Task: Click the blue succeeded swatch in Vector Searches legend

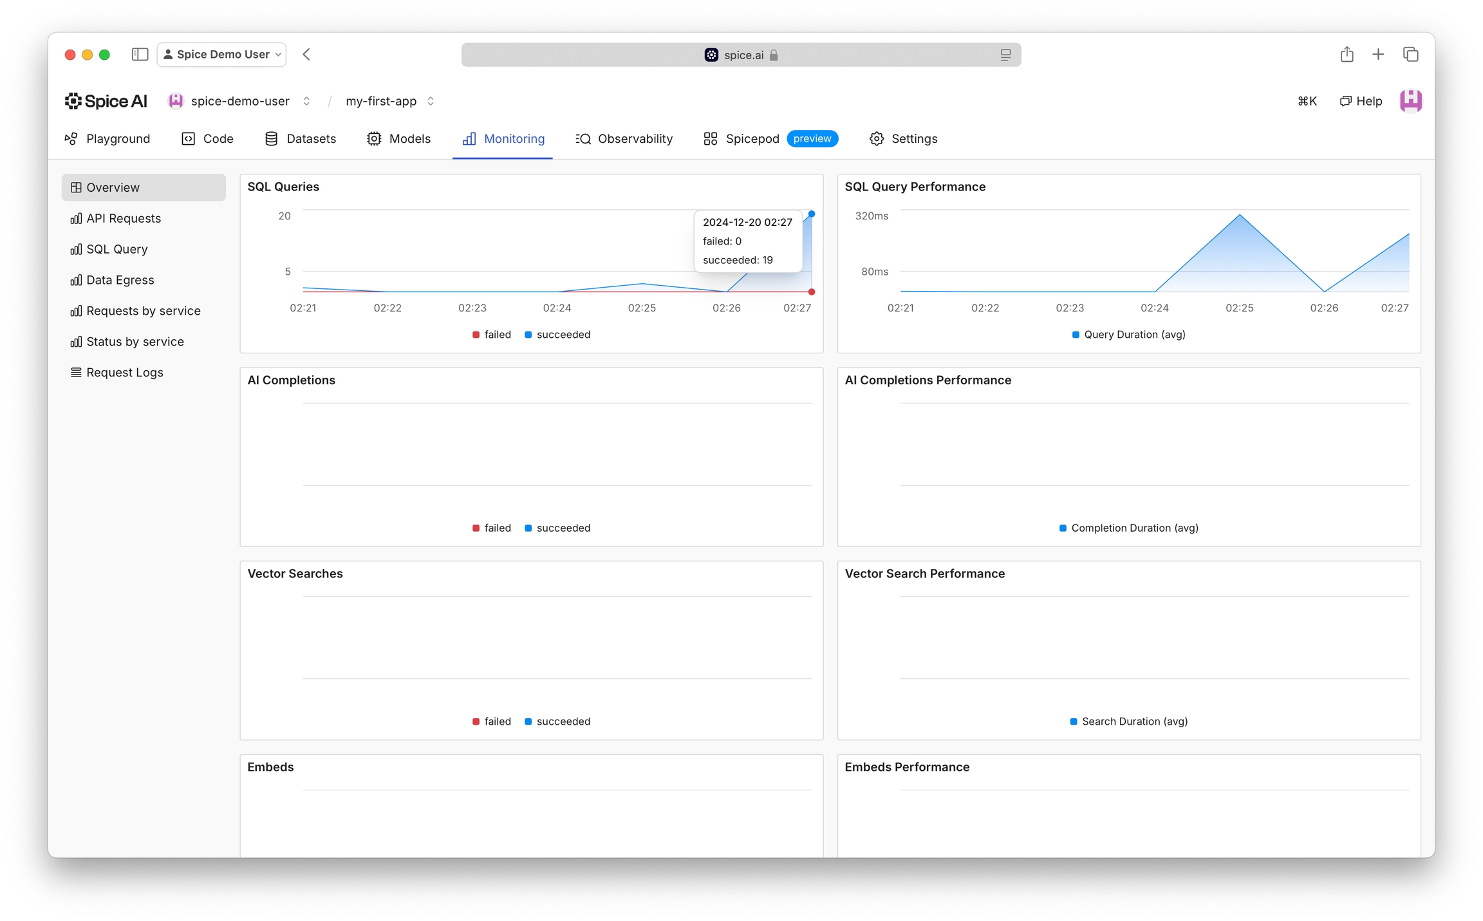Action: (x=528, y=721)
